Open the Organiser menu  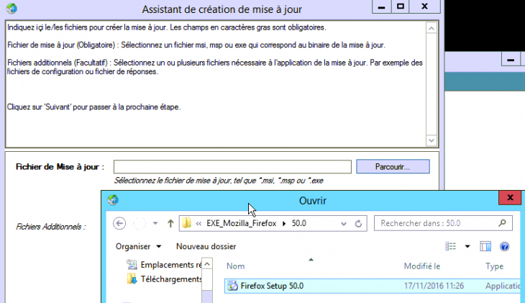pyautogui.click(x=138, y=246)
